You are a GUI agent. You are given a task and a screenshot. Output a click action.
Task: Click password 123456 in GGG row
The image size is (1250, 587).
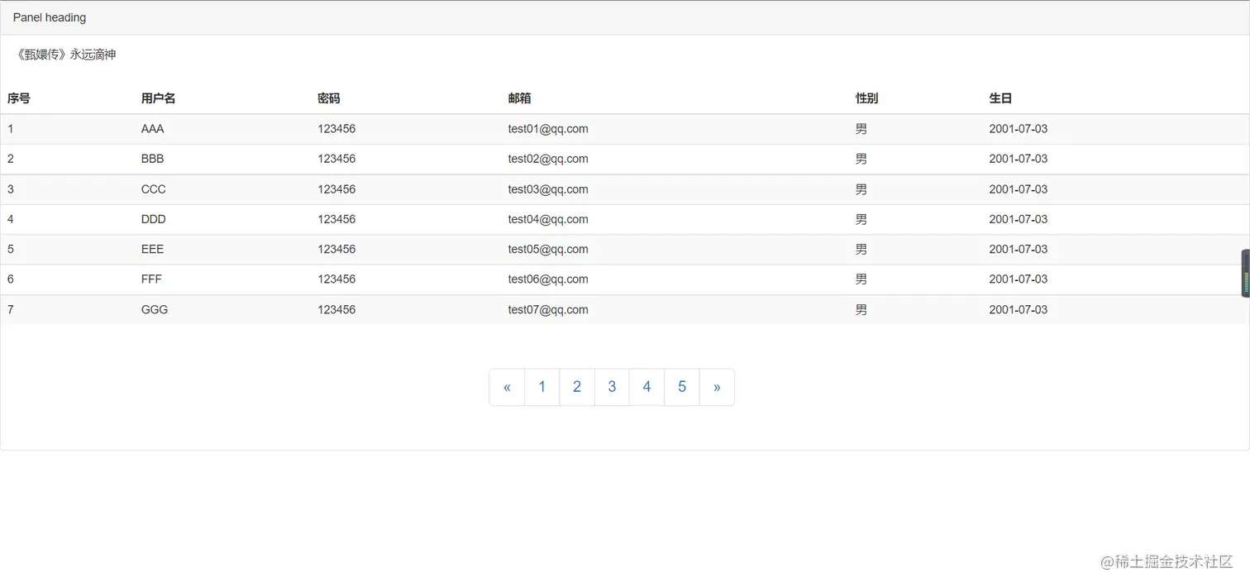point(336,309)
